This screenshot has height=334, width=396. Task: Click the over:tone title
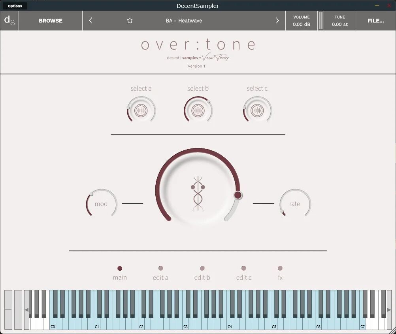point(198,44)
